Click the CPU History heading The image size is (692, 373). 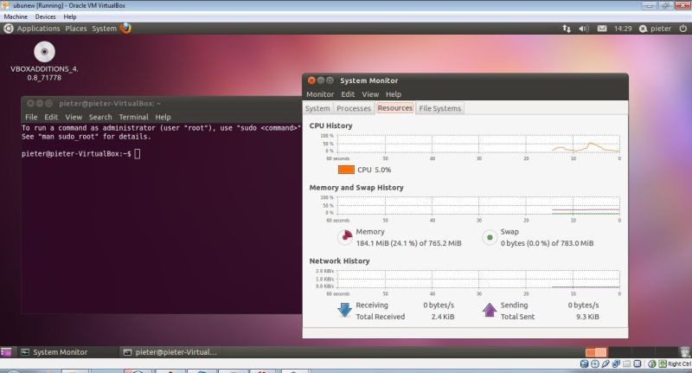click(330, 125)
